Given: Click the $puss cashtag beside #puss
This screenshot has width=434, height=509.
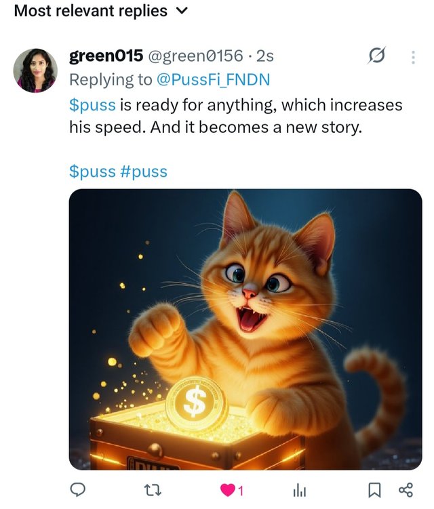Looking at the screenshot, I should point(92,171).
